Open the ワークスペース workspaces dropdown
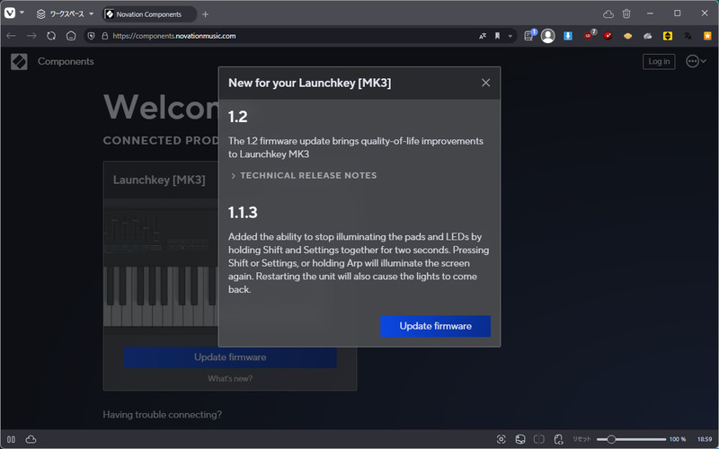 [x=65, y=14]
